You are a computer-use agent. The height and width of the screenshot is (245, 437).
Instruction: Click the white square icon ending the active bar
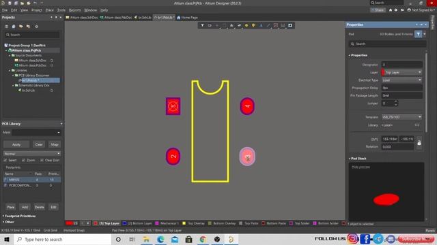[x=290, y=25]
